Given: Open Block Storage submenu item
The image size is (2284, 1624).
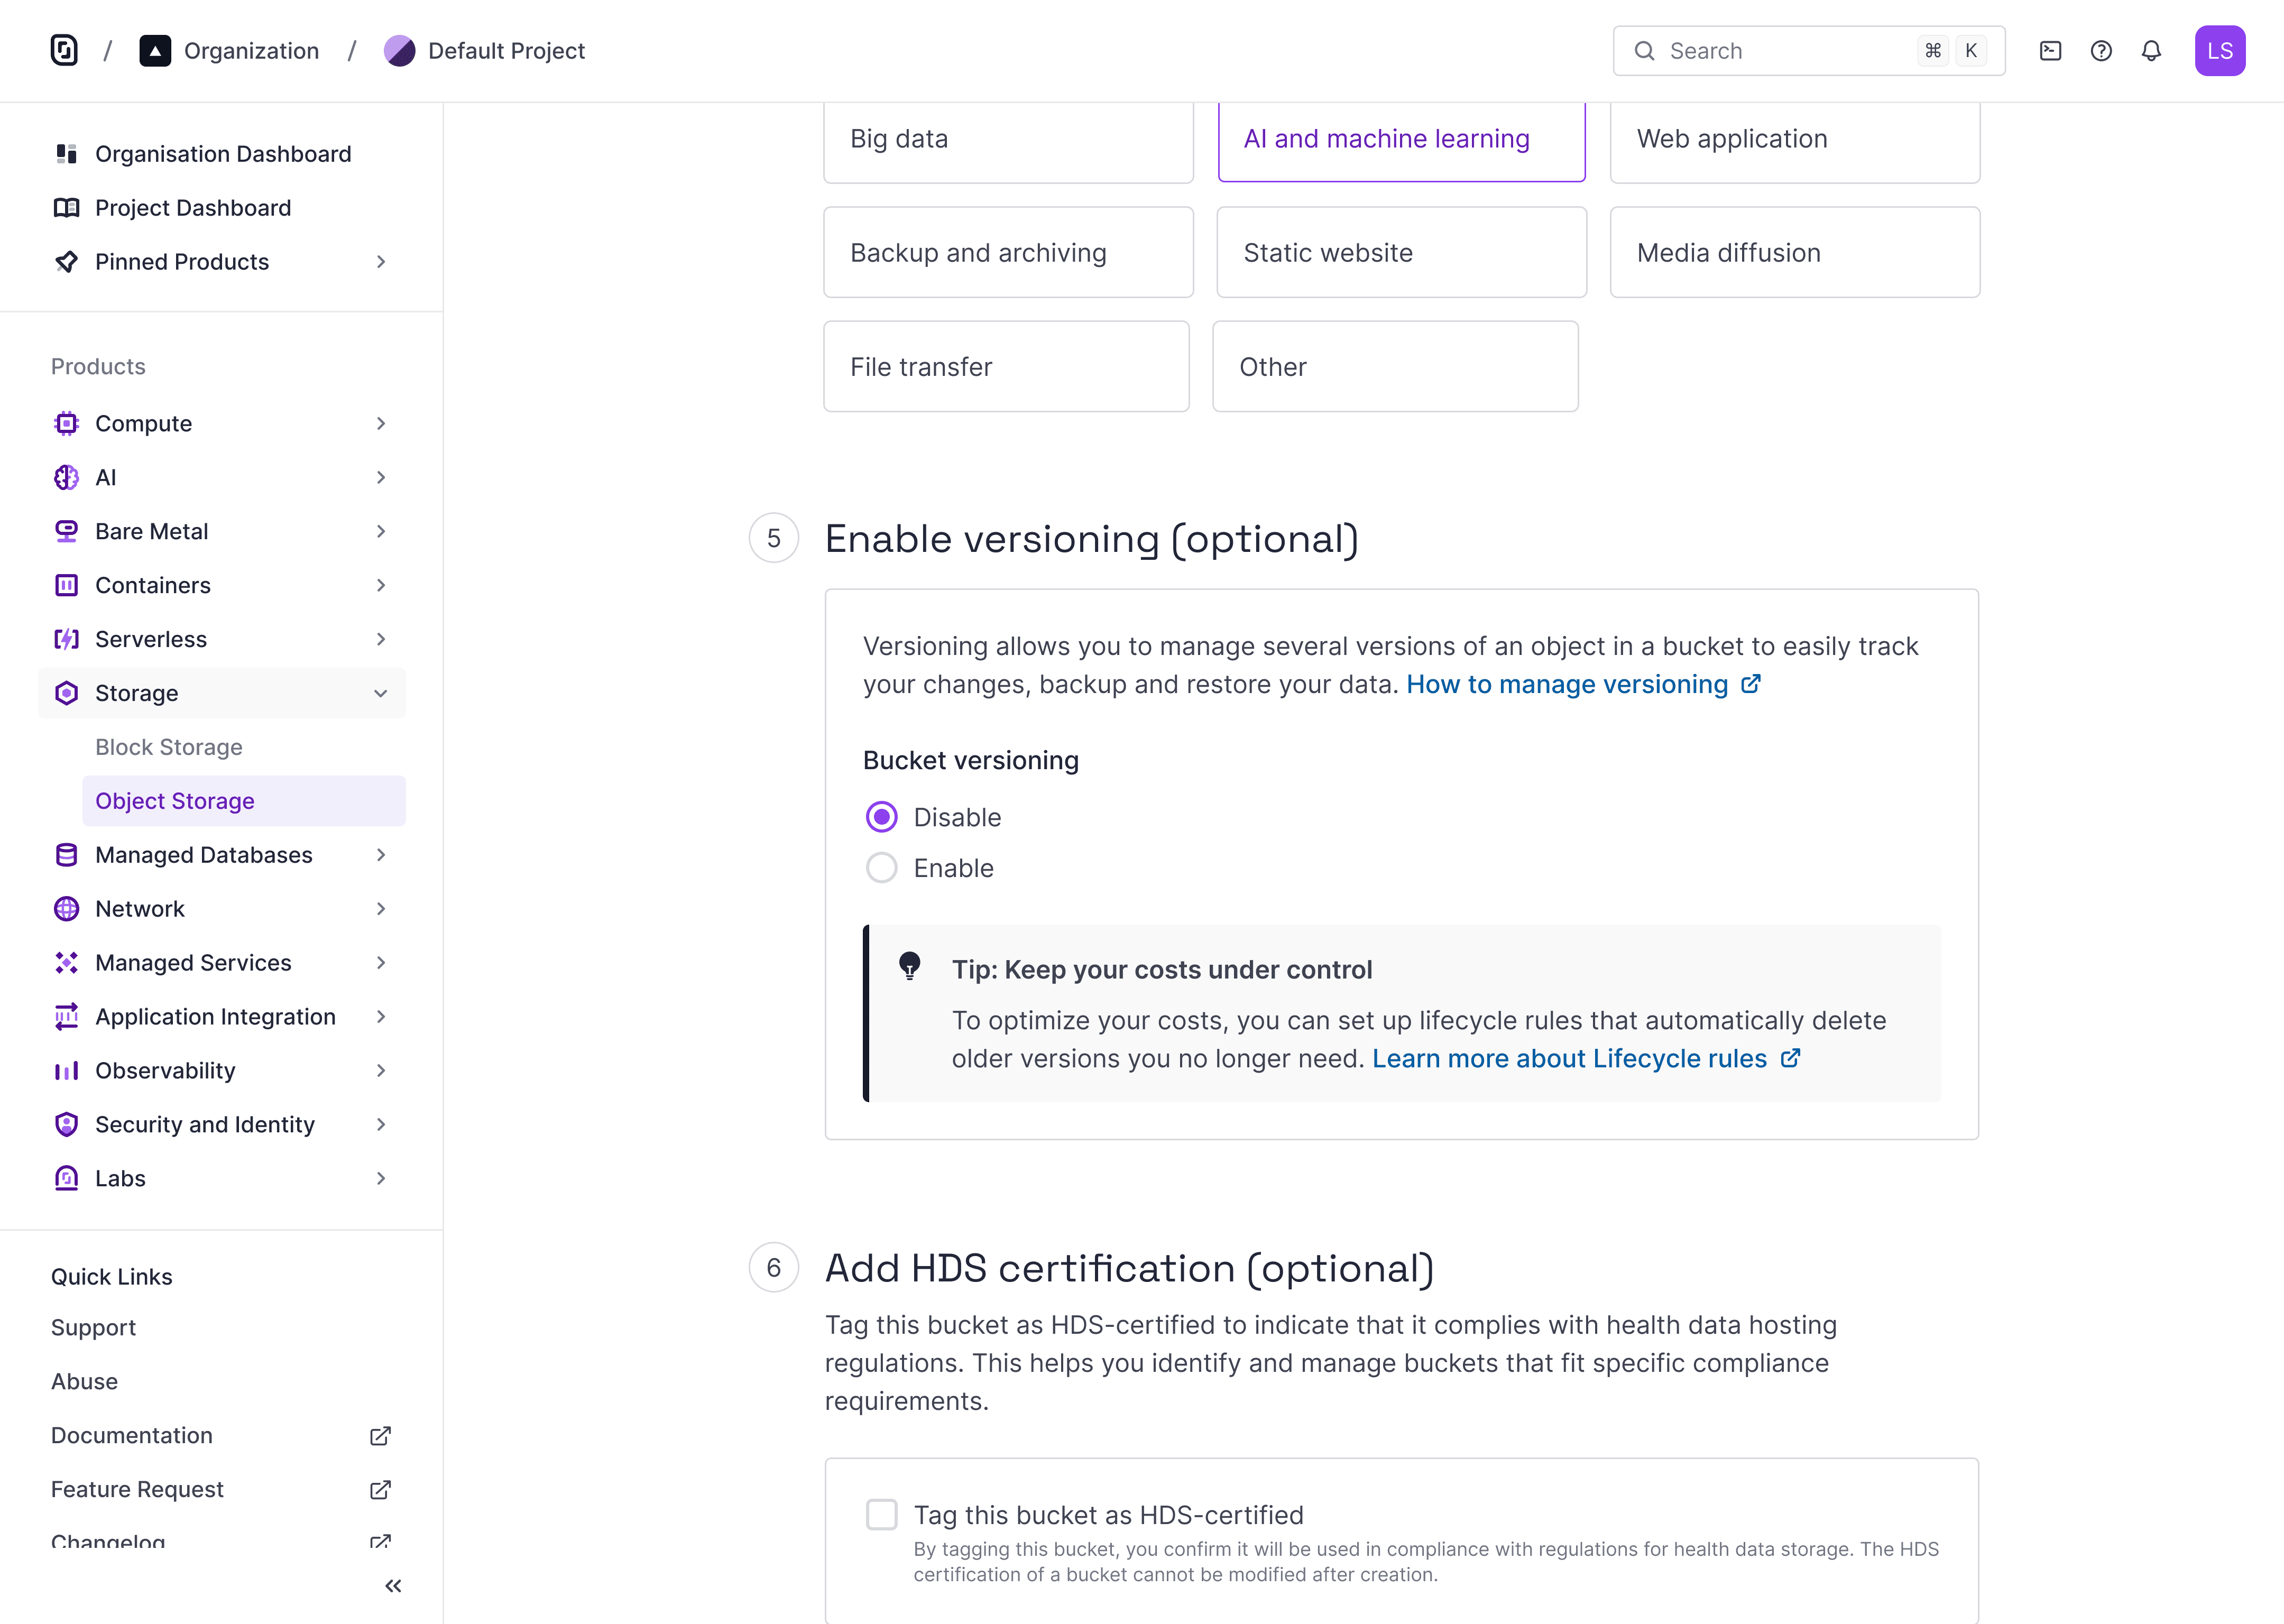Looking at the screenshot, I should tap(168, 747).
